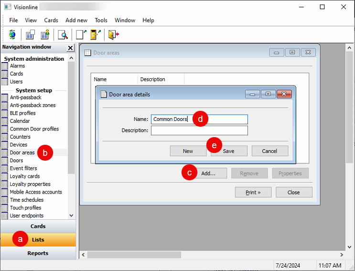This screenshot has width=355, height=271.
Task: Open the Tools menu
Action: click(x=101, y=20)
